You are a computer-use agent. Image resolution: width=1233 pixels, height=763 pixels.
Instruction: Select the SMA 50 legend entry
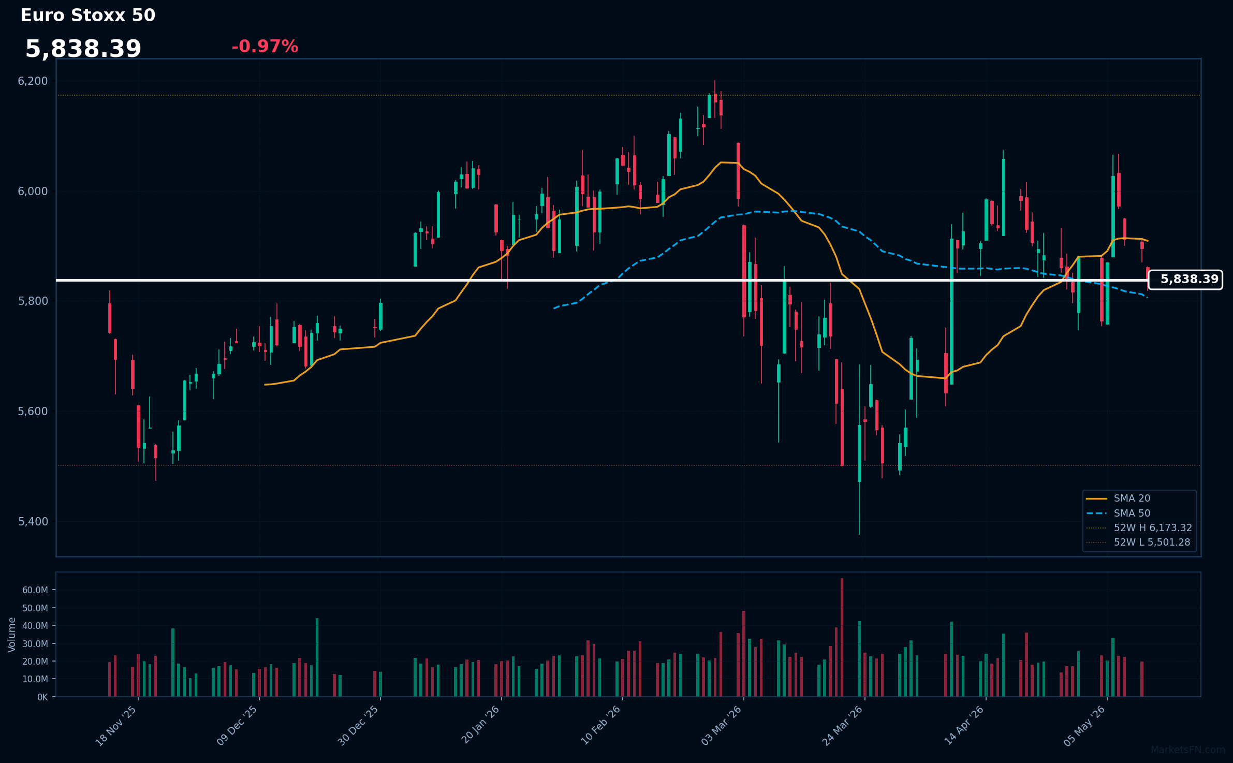pos(1118,513)
